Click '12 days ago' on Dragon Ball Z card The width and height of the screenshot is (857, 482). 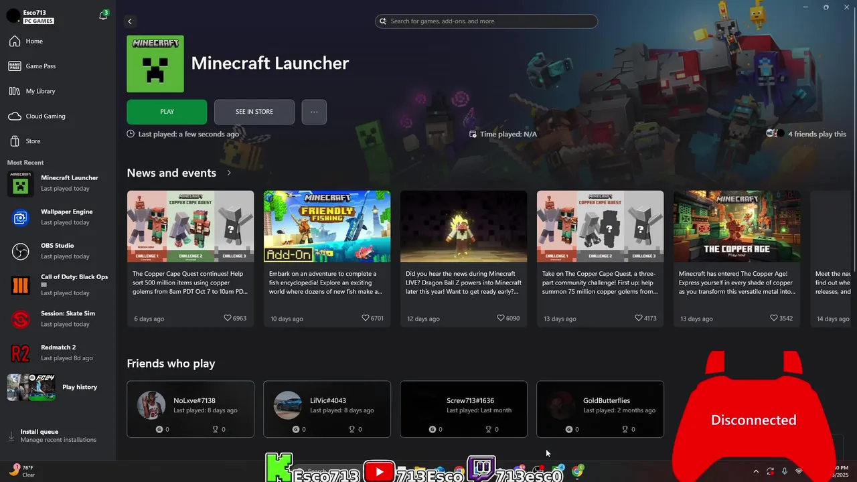coord(422,319)
